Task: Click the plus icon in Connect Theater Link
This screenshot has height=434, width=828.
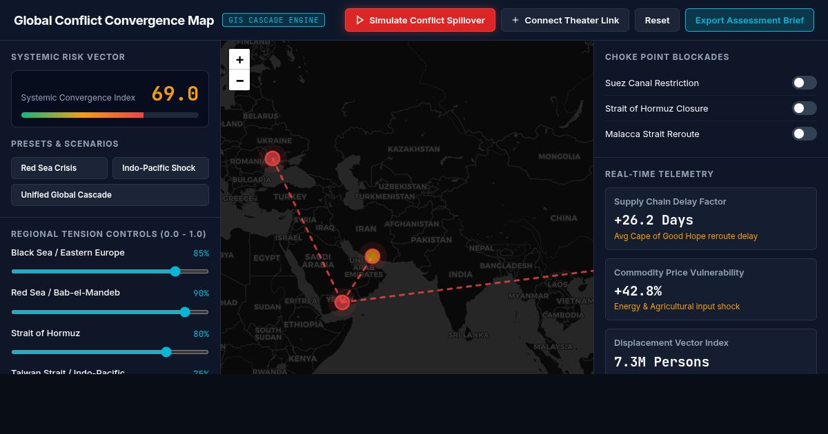Action: pos(515,20)
